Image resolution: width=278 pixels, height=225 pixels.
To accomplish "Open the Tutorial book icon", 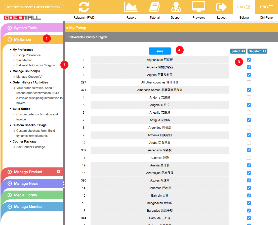I will tap(155, 7).
